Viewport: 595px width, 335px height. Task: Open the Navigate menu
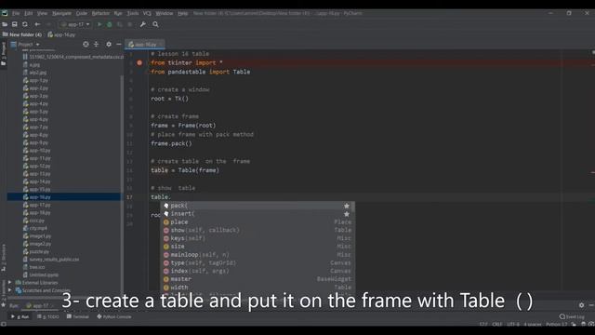click(x=62, y=13)
